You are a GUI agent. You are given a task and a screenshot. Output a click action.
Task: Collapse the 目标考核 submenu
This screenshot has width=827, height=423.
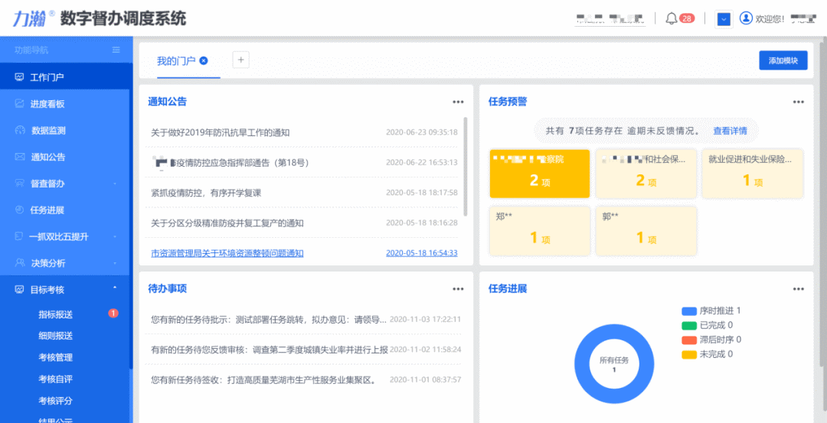click(x=115, y=288)
